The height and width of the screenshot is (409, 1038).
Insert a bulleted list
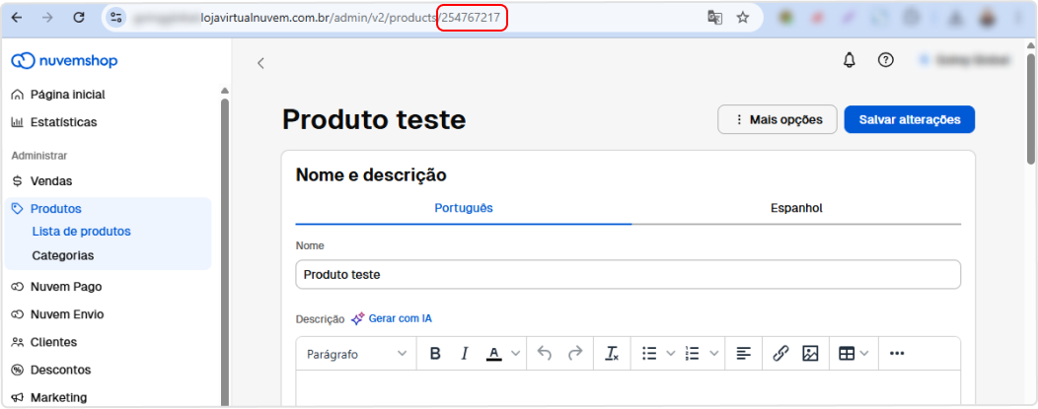tap(649, 354)
